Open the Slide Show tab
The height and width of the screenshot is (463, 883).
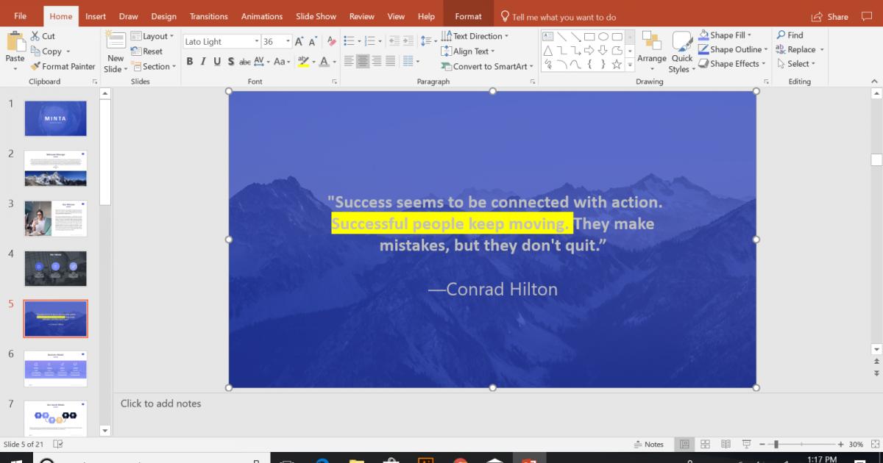(x=316, y=15)
